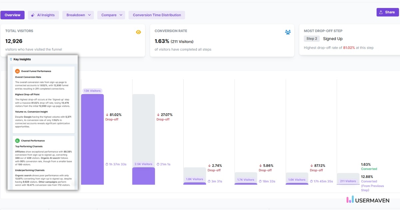Open AI Insights
Image resolution: width=400 pixels, height=210 pixels.
[x=43, y=15]
